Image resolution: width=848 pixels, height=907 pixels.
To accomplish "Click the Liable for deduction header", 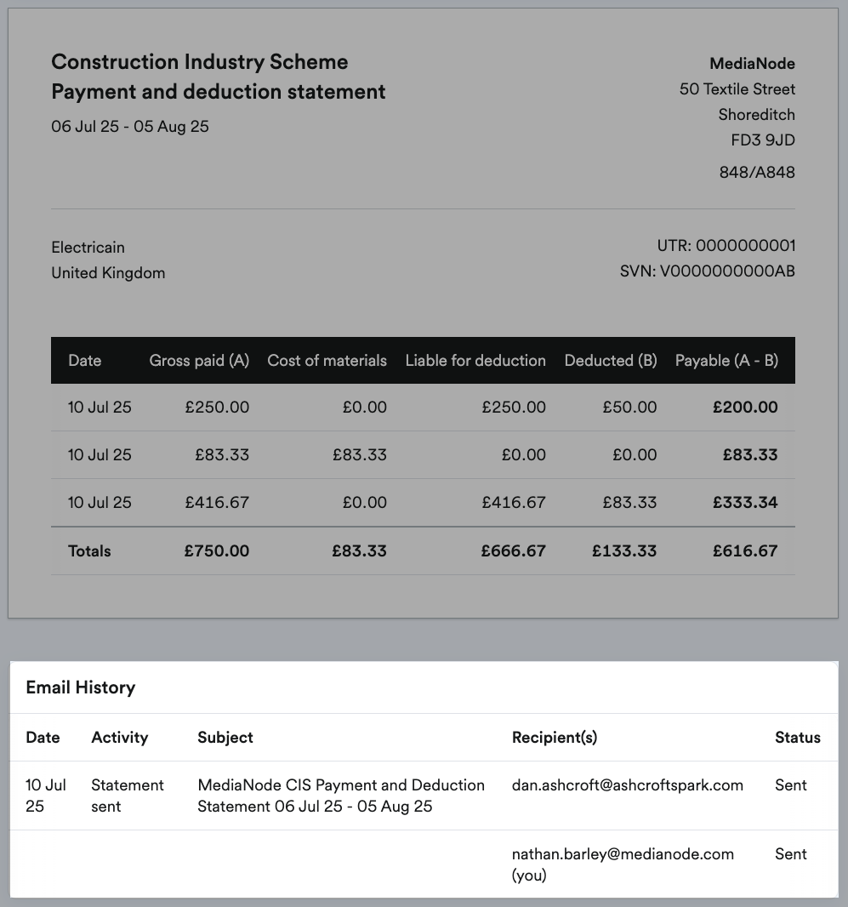I will [475, 361].
